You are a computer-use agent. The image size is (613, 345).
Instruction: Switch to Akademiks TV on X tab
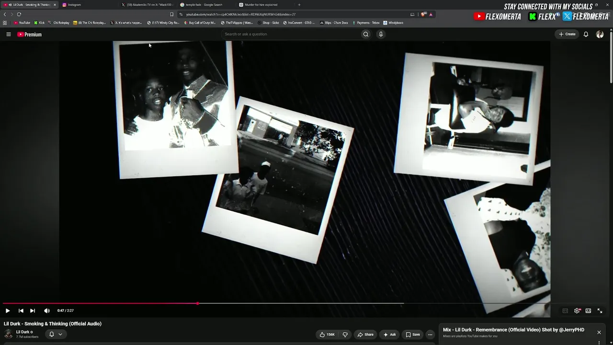148,5
